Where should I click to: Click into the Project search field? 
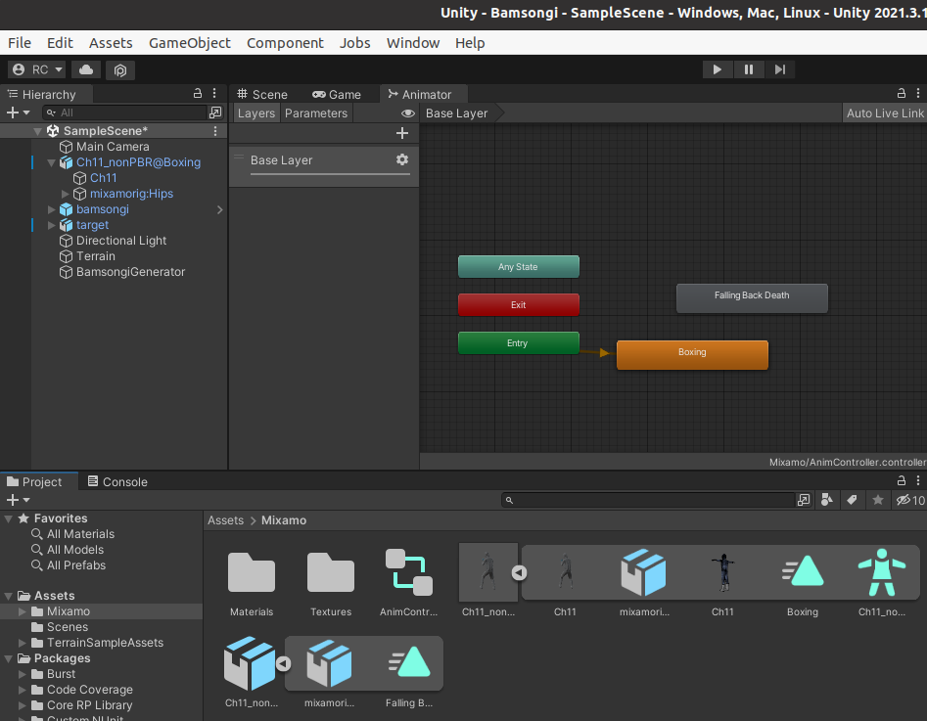coord(648,500)
